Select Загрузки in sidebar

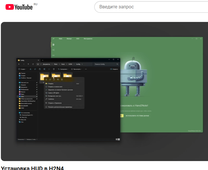coord(22,85)
